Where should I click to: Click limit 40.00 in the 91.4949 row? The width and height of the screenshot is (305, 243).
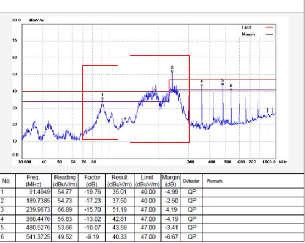148,192
